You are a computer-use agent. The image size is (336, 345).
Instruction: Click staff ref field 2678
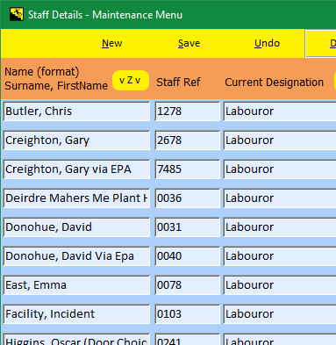click(188, 140)
